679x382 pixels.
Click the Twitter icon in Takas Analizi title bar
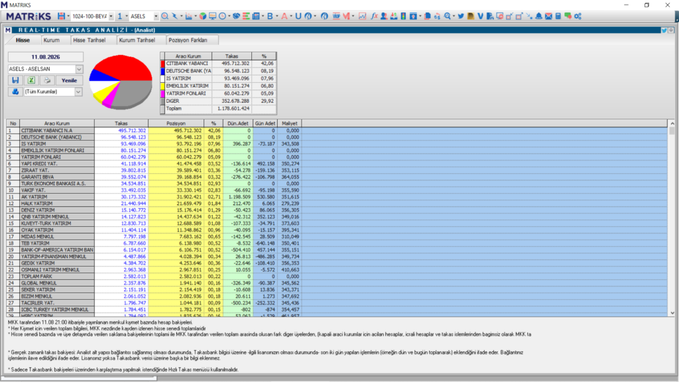click(x=664, y=31)
